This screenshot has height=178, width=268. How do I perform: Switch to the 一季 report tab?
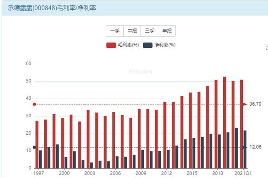click(x=115, y=31)
